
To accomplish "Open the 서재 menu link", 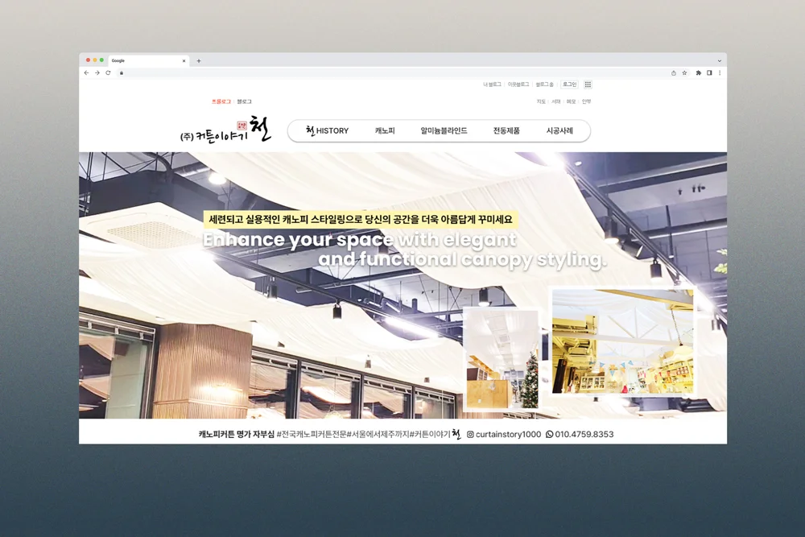I will (x=556, y=101).
